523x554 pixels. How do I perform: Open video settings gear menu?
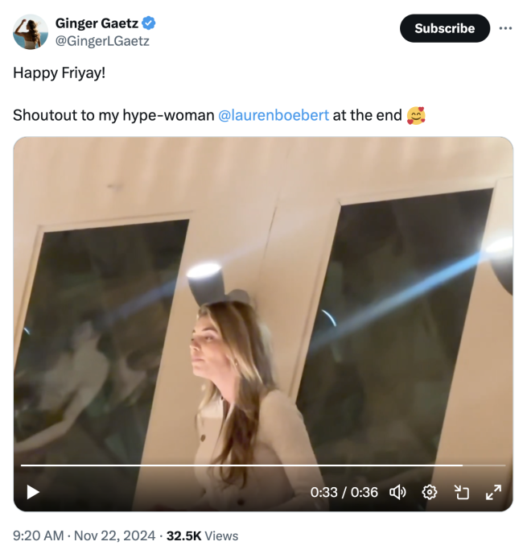tap(430, 492)
